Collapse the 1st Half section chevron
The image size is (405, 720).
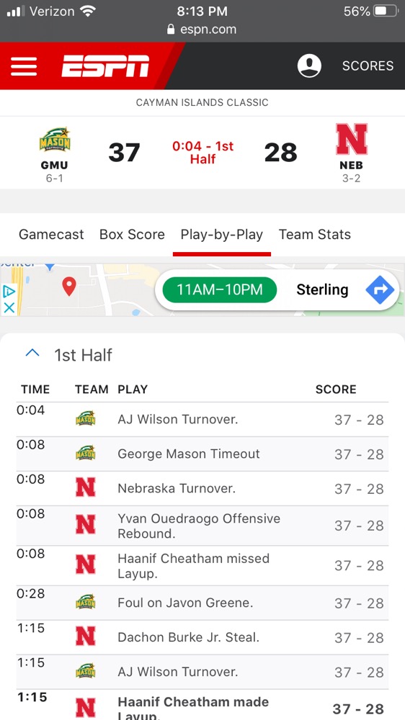tap(32, 353)
